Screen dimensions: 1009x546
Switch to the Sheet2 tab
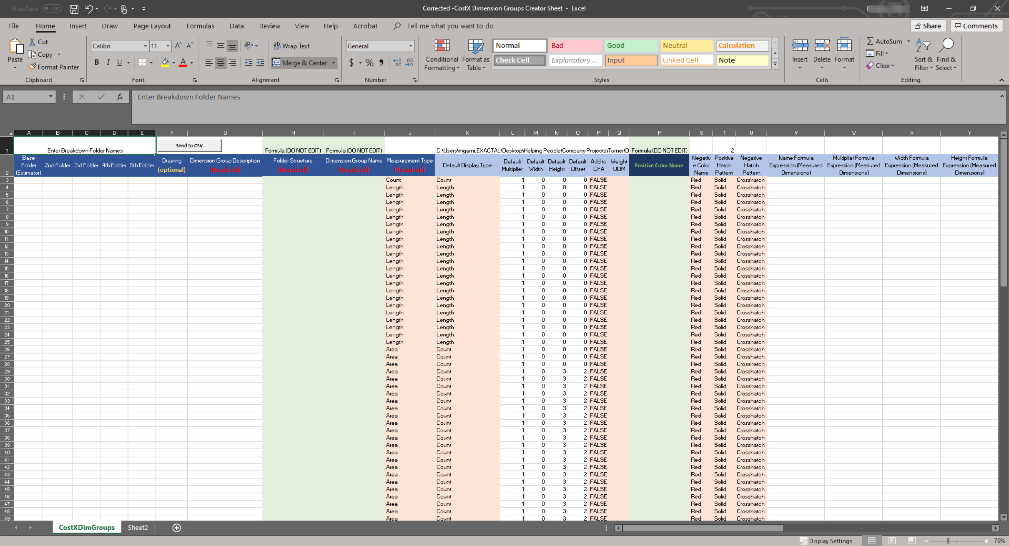pos(138,528)
